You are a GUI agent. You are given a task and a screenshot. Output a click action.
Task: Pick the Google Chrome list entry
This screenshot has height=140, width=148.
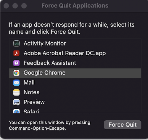(75, 73)
